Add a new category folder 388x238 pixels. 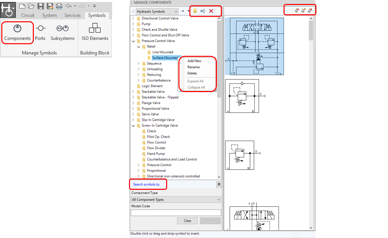coord(195,11)
